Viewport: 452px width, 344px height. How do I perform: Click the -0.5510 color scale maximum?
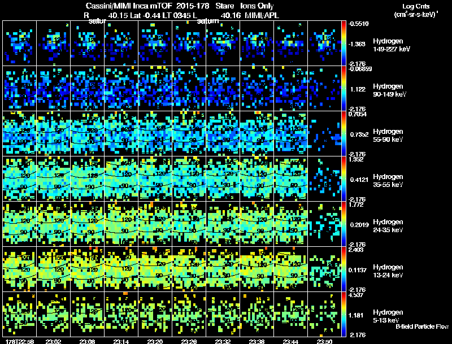point(358,24)
